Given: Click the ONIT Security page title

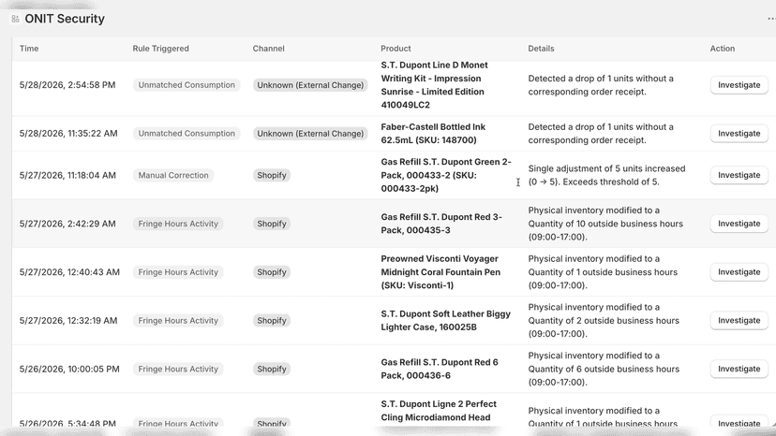Looking at the screenshot, I should pos(65,19).
